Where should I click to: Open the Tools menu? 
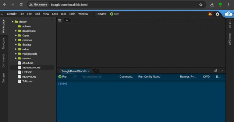click(72, 14)
